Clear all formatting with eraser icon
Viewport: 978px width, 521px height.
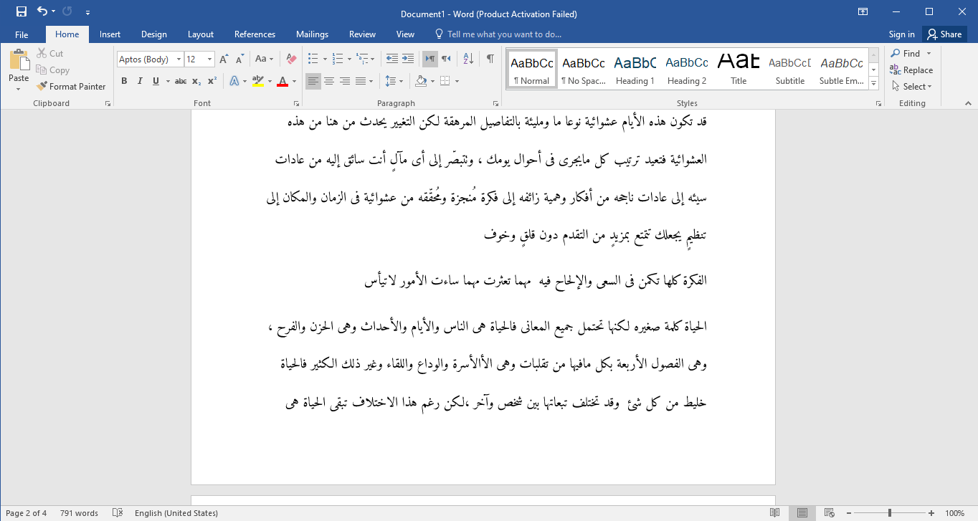coord(291,59)
